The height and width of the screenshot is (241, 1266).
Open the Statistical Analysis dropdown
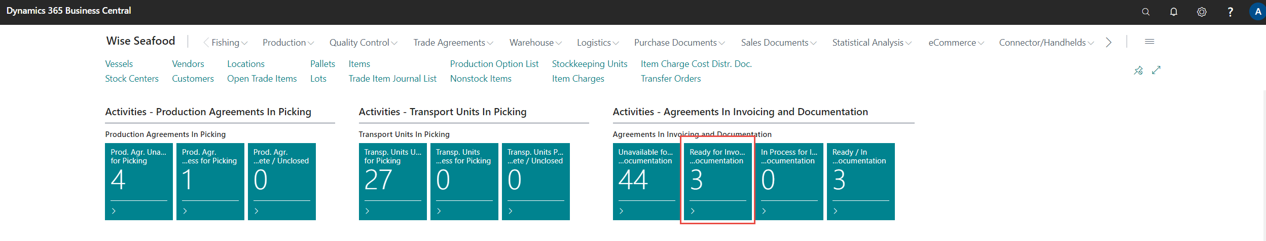click(871, 43)
